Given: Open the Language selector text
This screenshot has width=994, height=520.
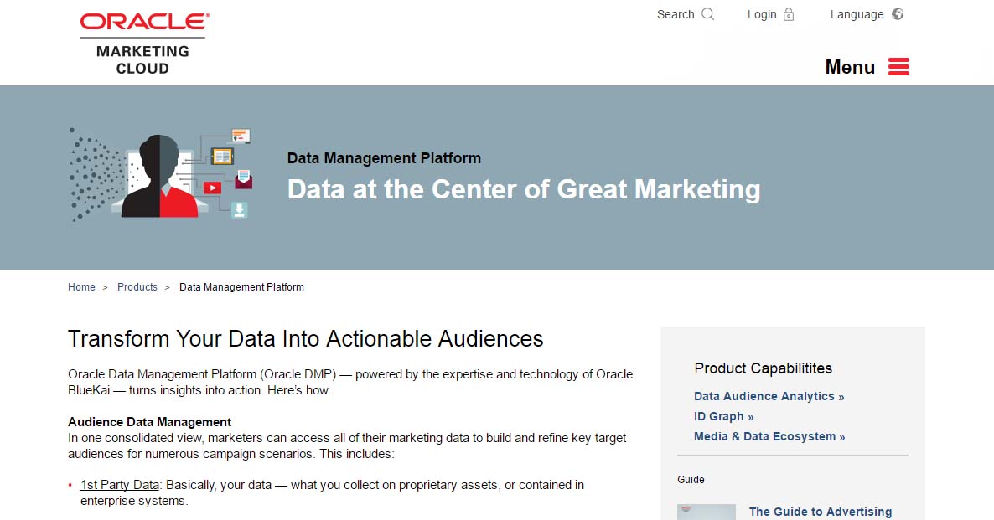Looking at the screenshot, I should click(x=857, y=14).
